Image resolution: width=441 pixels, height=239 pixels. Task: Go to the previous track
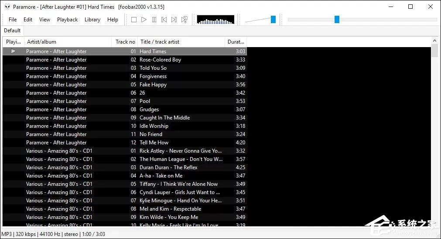[x=164, y=20]
